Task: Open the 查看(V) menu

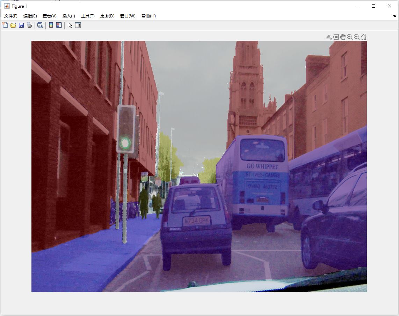Action: pos(49,16)
